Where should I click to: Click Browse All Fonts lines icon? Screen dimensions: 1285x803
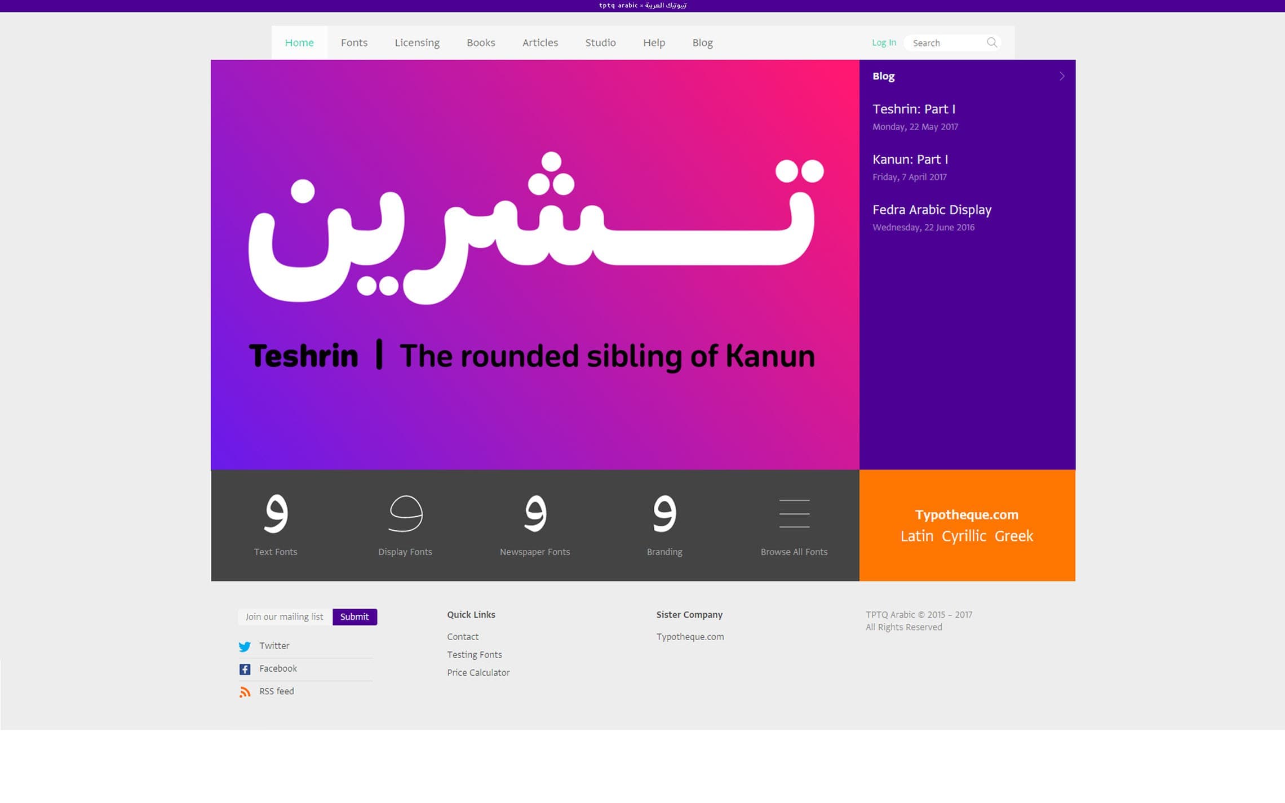coord(794,513)
